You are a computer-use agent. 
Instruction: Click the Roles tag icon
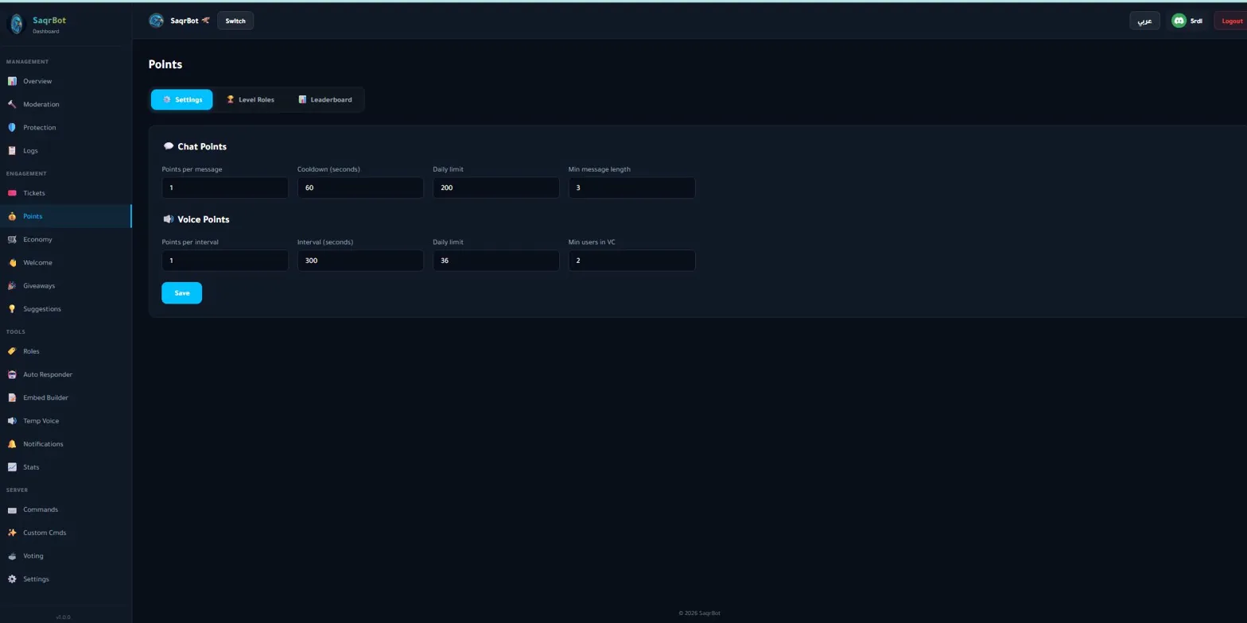(x=12, y=351)
